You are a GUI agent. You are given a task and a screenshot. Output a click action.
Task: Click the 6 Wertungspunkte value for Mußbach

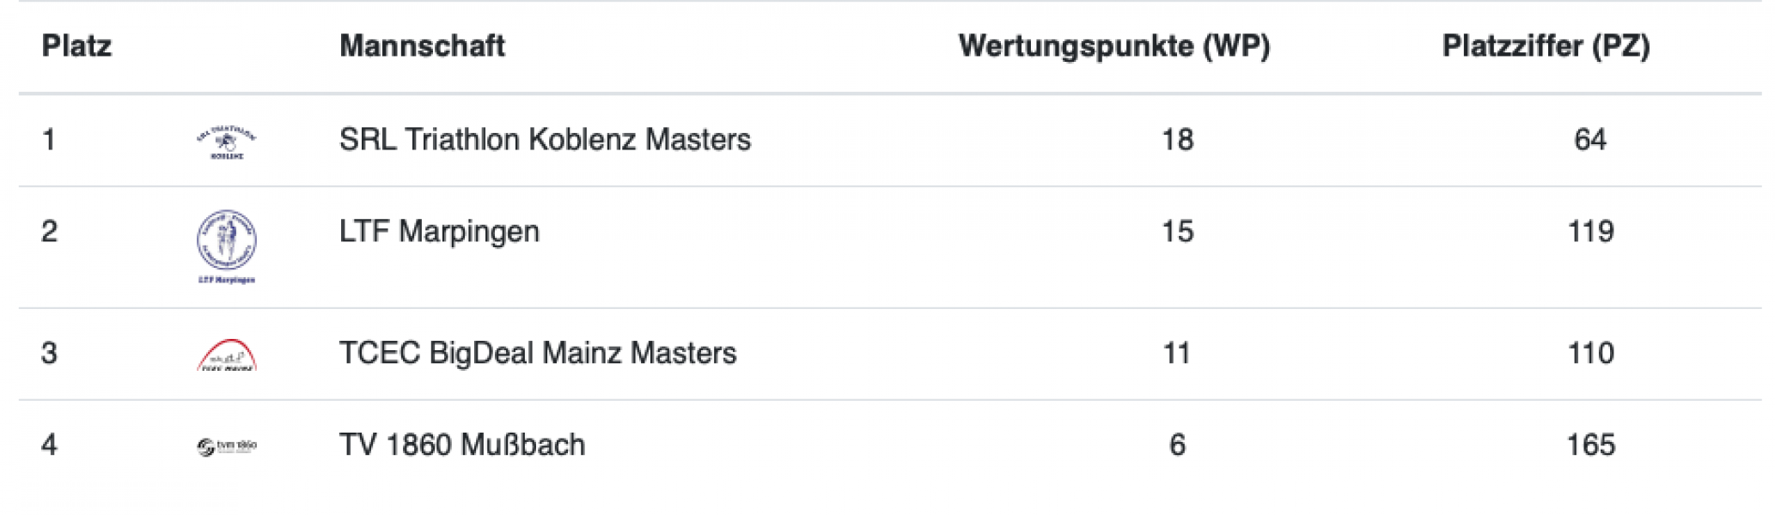(x=1177, y=445)
